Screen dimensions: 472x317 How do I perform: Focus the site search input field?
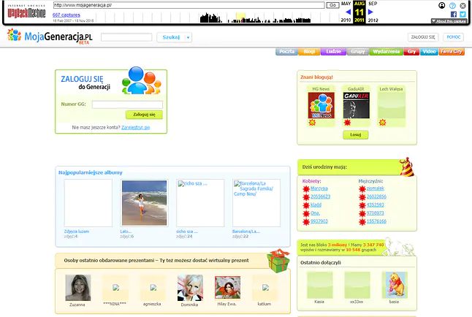126,37
